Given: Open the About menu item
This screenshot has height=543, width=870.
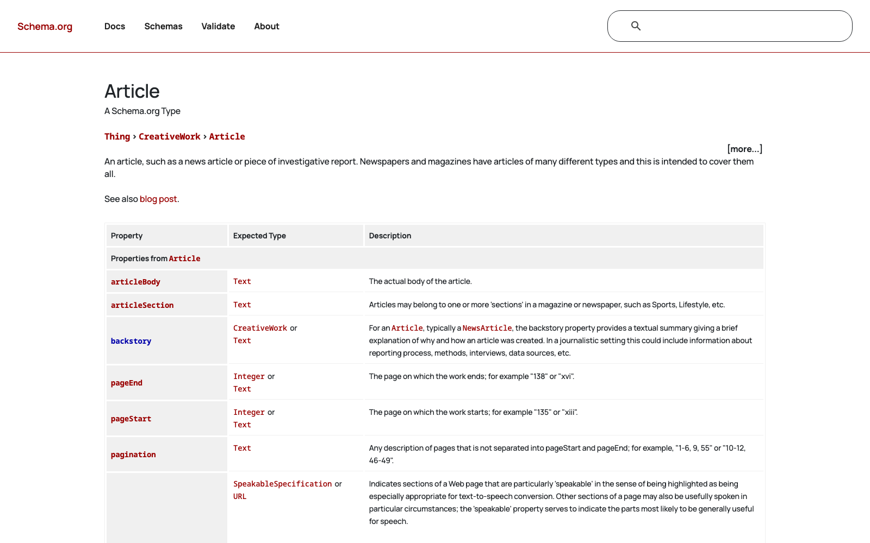Looking at the screenshot, I should pos(266,26).
